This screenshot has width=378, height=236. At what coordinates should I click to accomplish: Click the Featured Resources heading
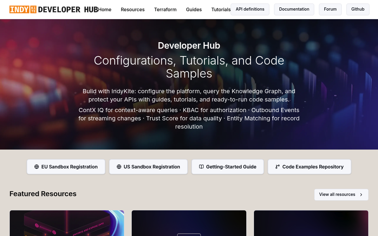click(43, 194)
